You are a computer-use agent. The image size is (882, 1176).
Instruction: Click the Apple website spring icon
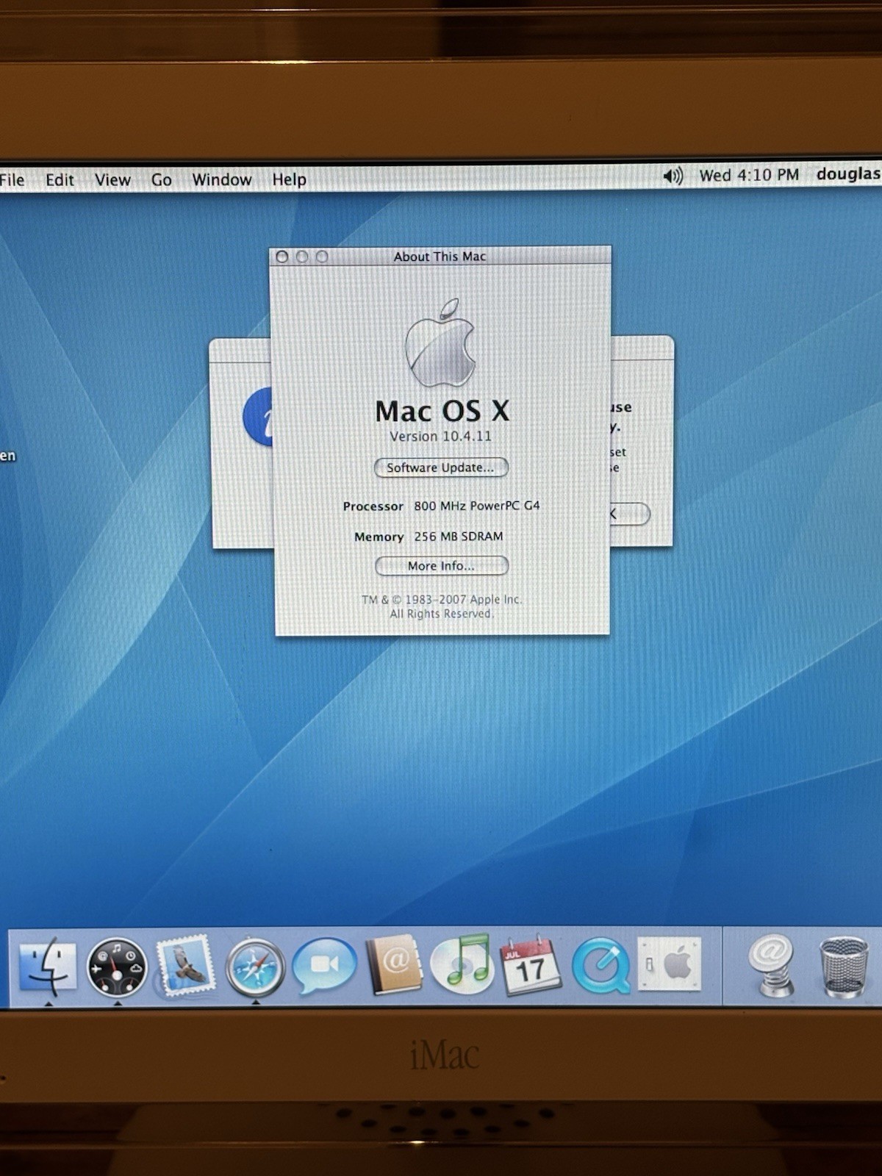click(771, 964)
